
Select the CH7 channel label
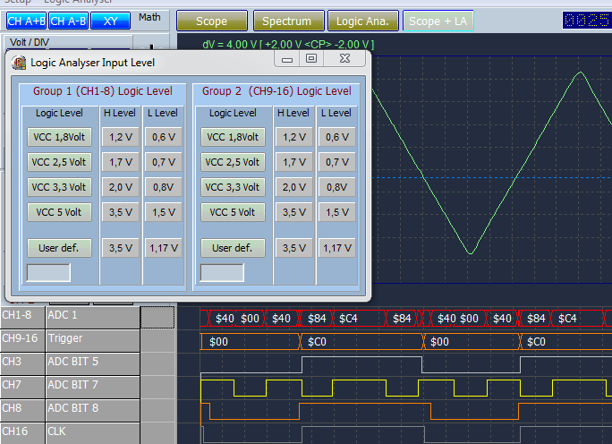pos(22,388)
